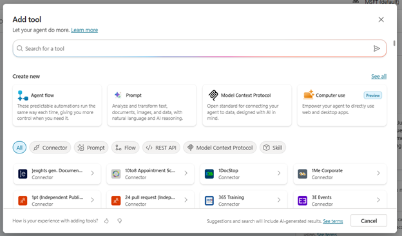Expand the 365 Training connector chevron
The image size is (402, 236).
[x=279, y=200]
